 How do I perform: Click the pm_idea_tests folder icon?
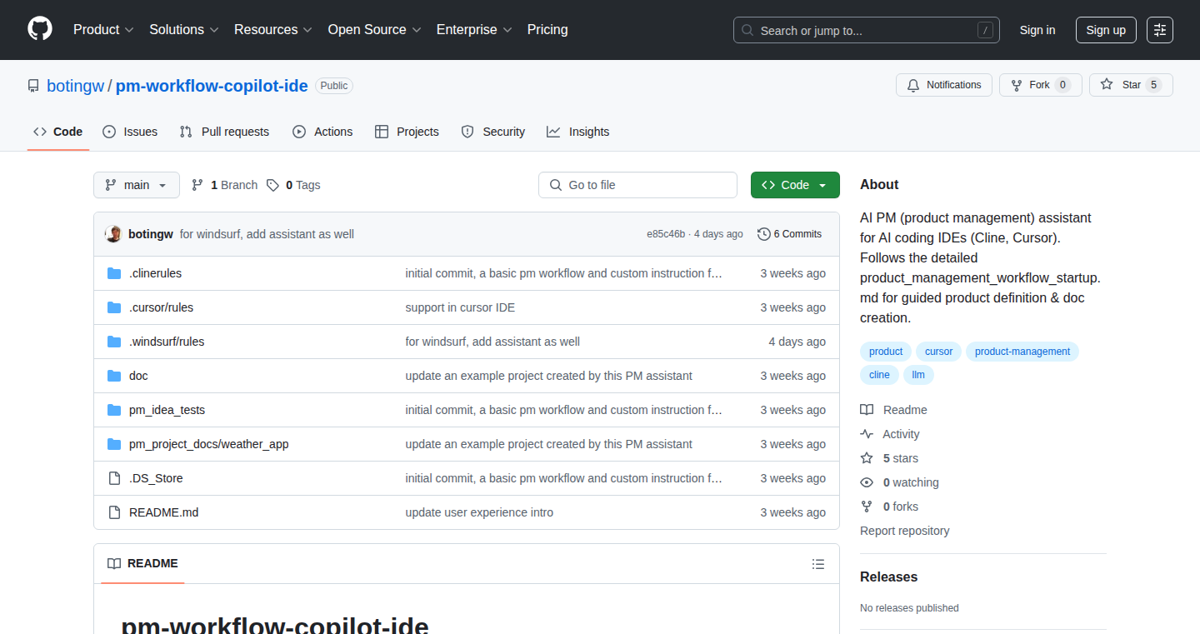click(114, 410)
